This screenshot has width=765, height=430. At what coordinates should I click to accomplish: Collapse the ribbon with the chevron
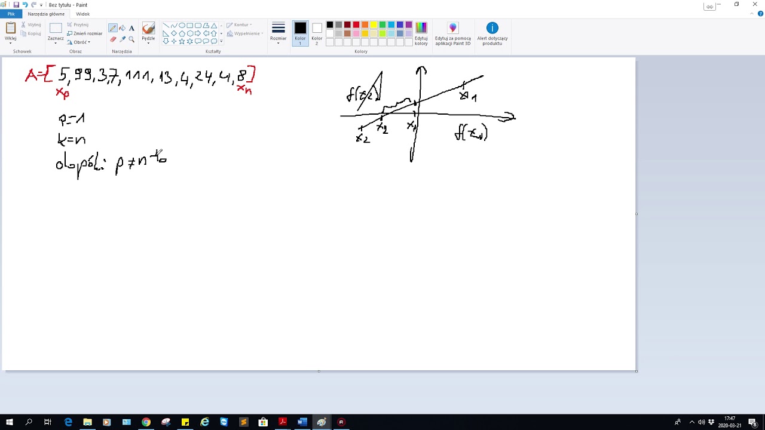[752, 13]
